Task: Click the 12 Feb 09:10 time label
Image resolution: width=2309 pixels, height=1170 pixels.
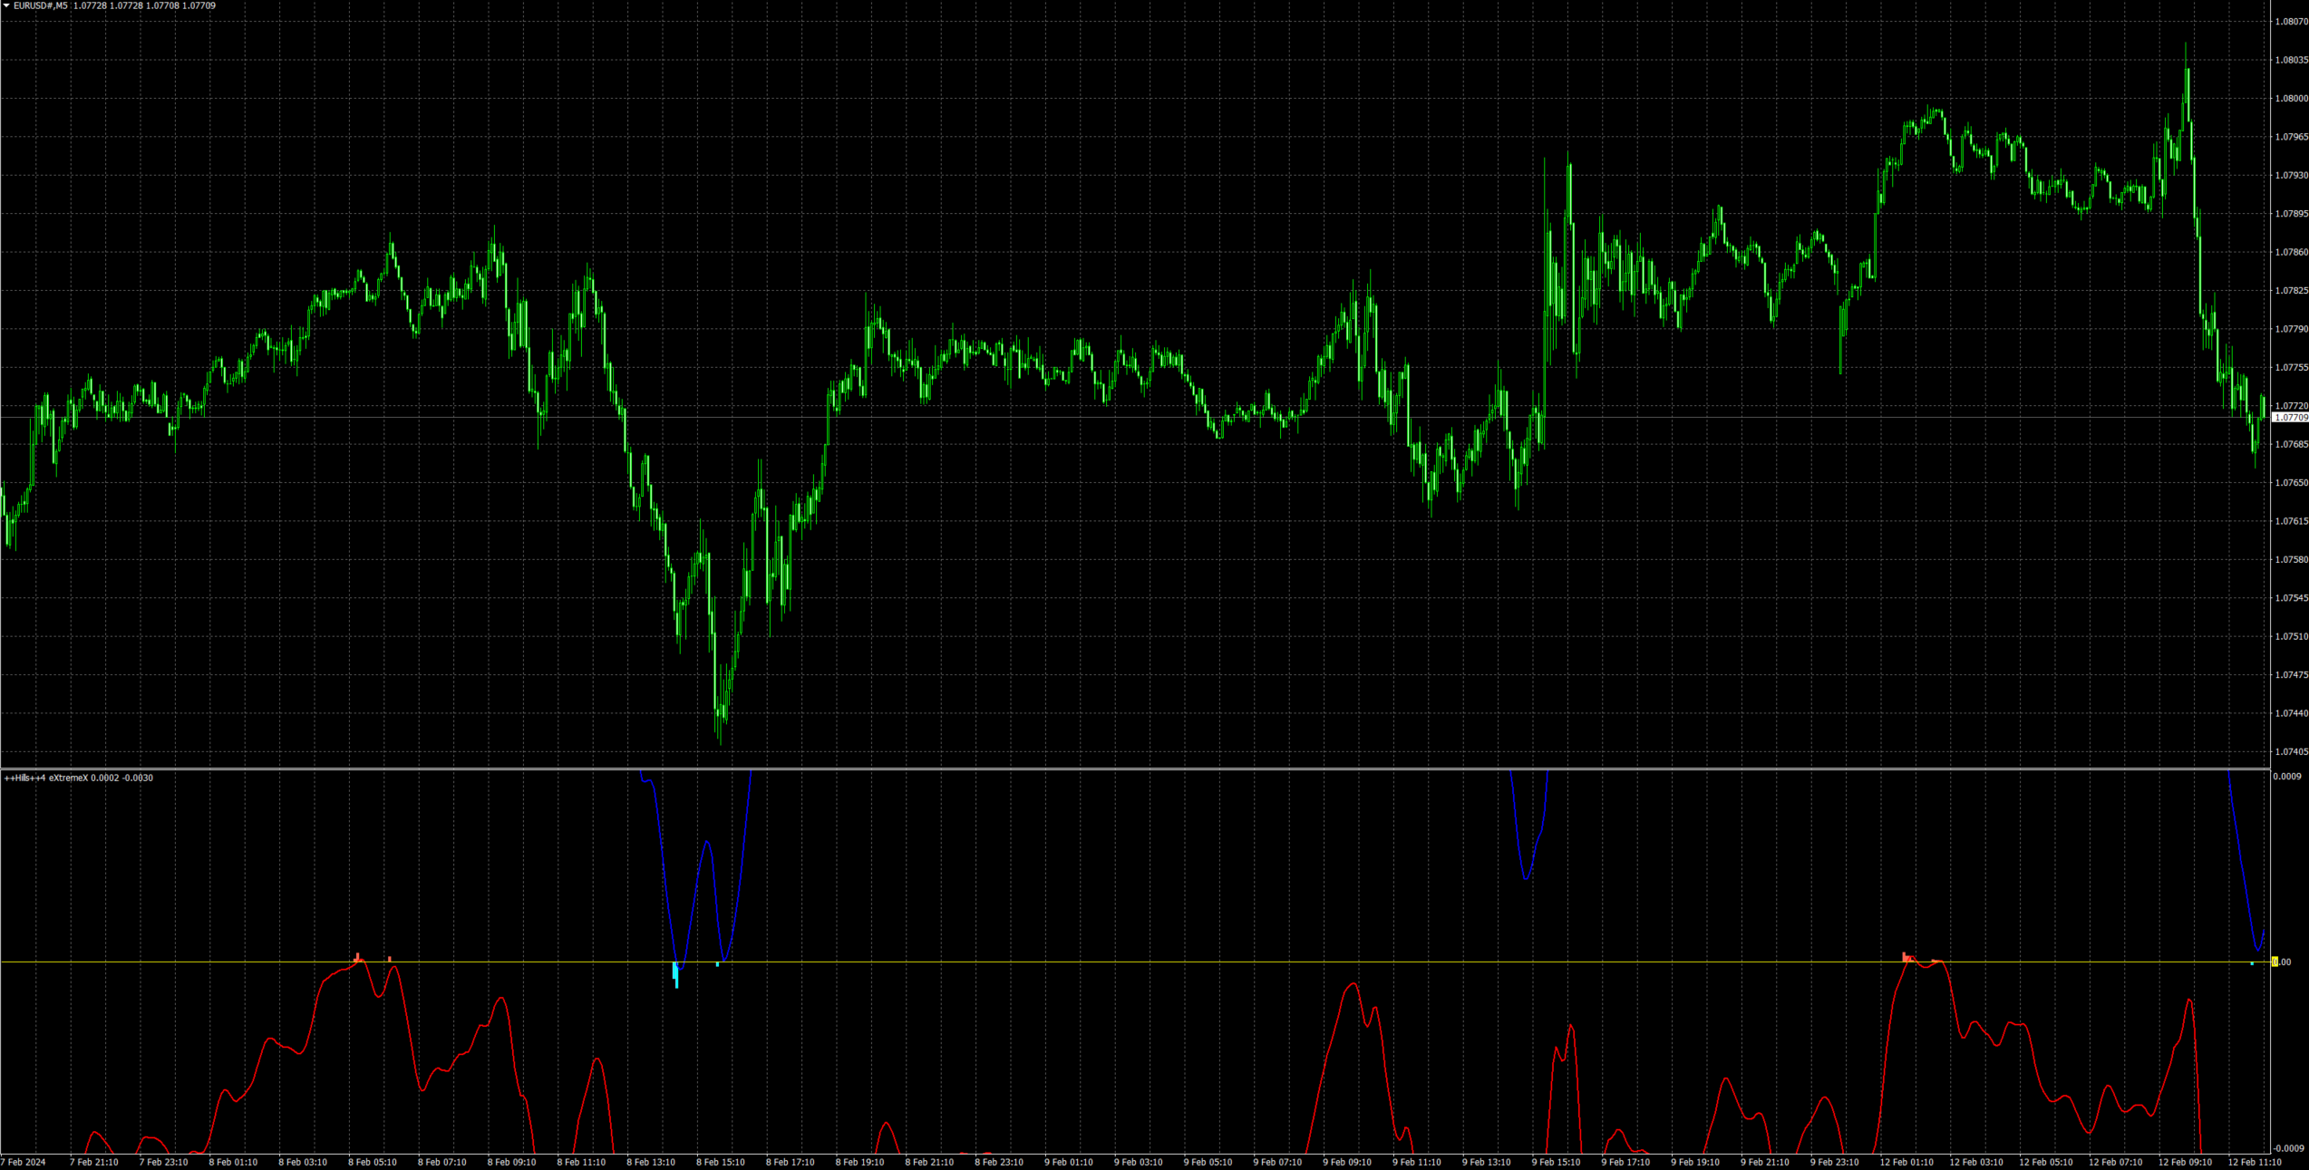Action: pos(2184,1162)
